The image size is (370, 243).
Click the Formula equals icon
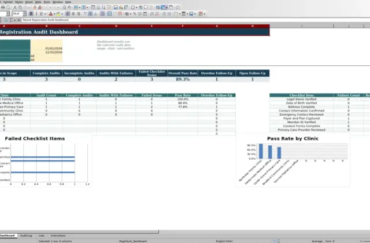[x=18, y=20]
